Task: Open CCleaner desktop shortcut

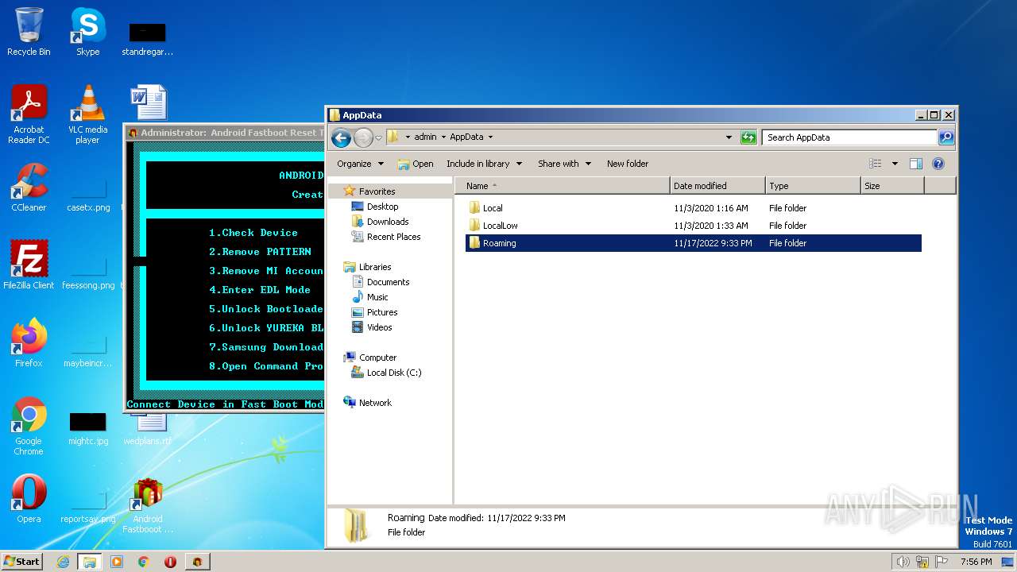Action: tap(29, 187)
